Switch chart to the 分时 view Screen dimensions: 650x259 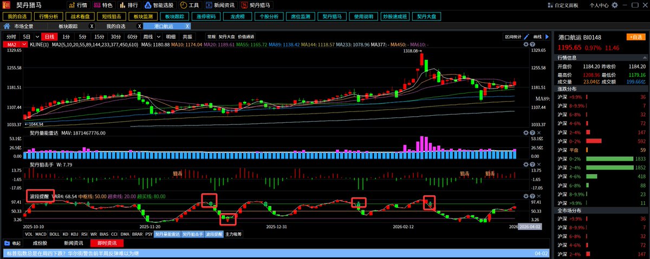[11, 37]
